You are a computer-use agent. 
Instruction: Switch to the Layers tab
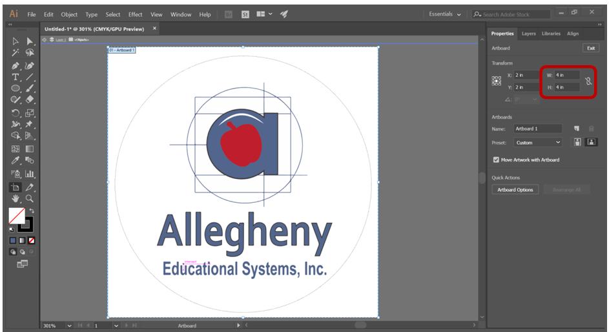point(528,34)
